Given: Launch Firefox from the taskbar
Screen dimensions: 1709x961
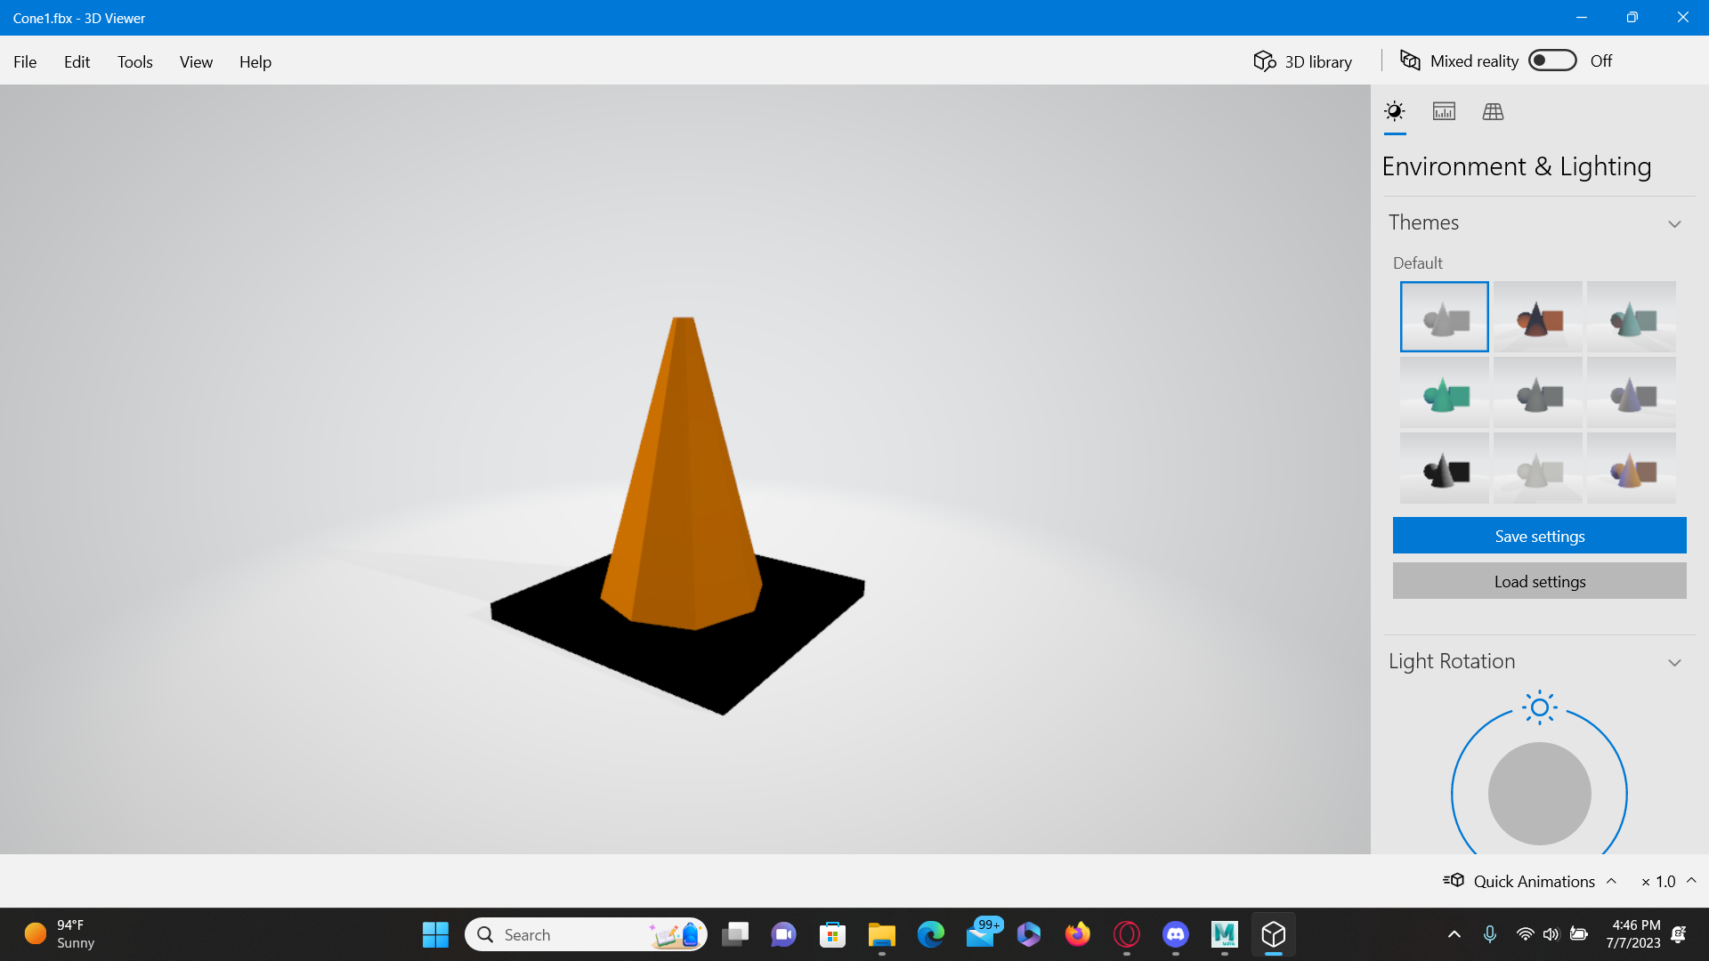Looking at the screenshot, I should pyautogui.click(x=1078, y=934).
